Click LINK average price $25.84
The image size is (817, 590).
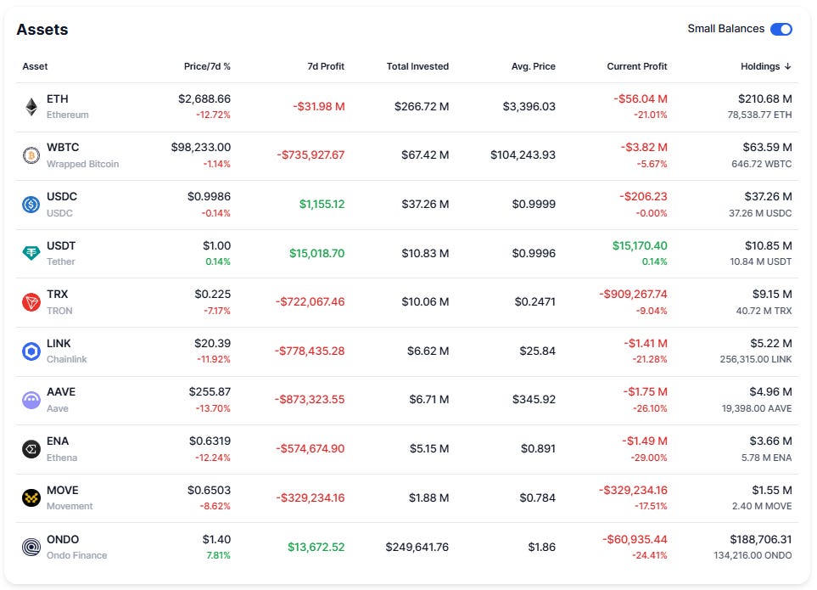click(537, 351)
